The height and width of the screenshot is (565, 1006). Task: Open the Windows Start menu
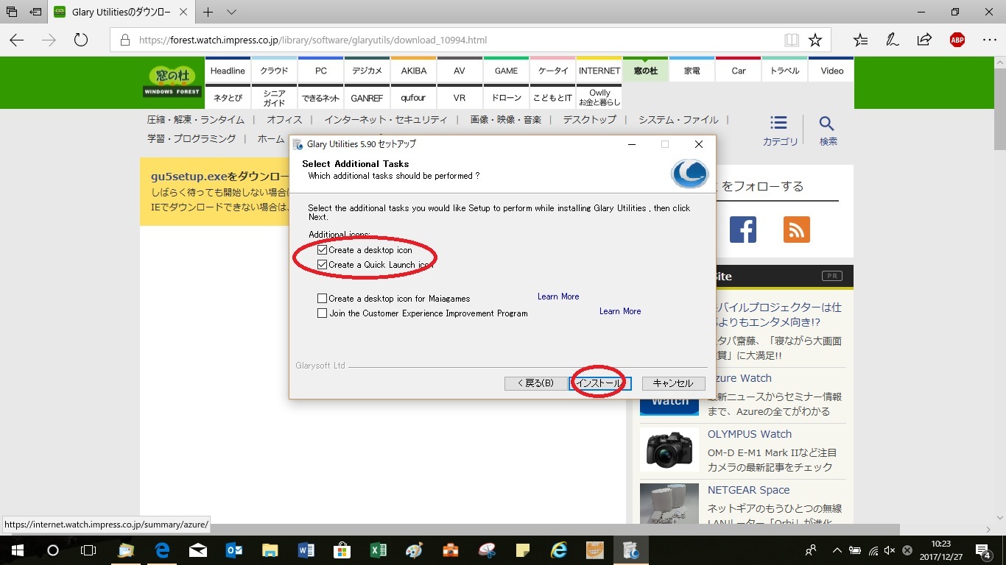[16, 550]
